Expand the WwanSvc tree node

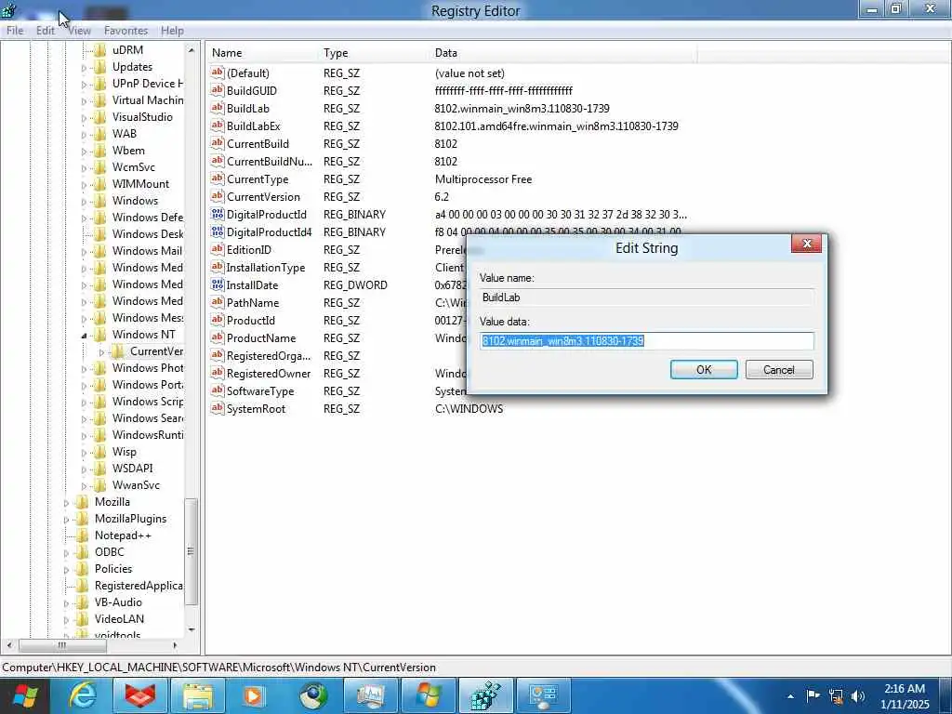tap(85, 485)
